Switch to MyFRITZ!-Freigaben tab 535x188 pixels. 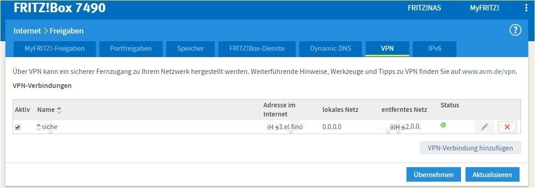click(x=54, y=49)
